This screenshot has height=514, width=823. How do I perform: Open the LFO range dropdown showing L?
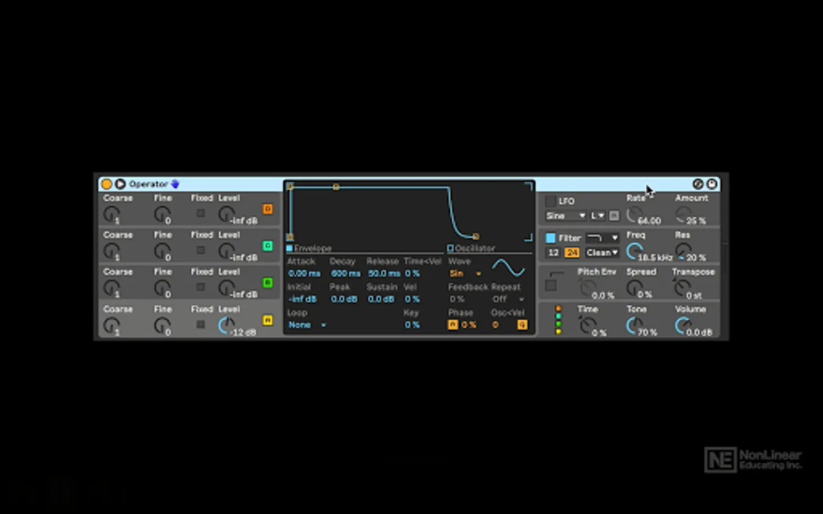597,216
